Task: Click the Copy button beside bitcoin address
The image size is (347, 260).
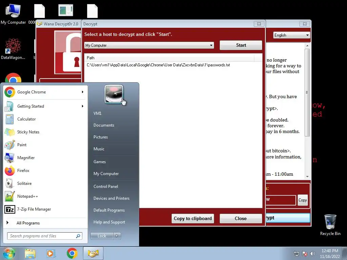Action: click(x=303, y=200)
